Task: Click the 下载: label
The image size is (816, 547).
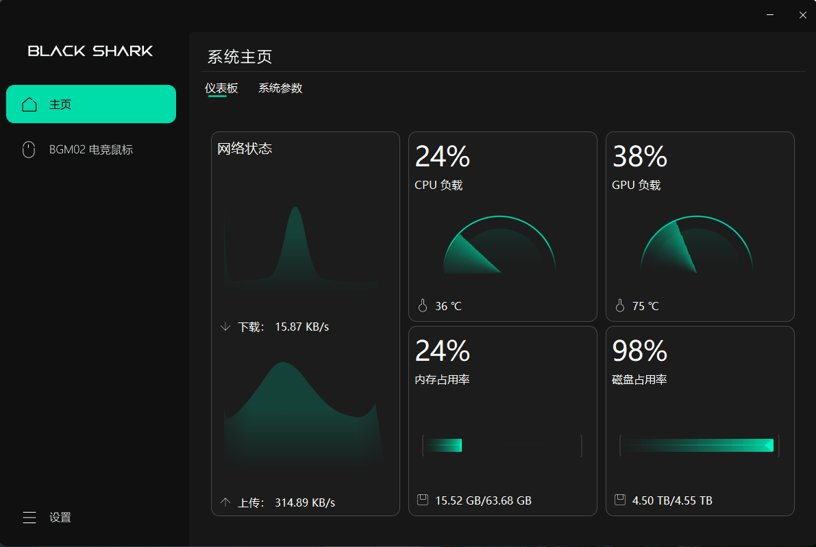Action: 251,327
